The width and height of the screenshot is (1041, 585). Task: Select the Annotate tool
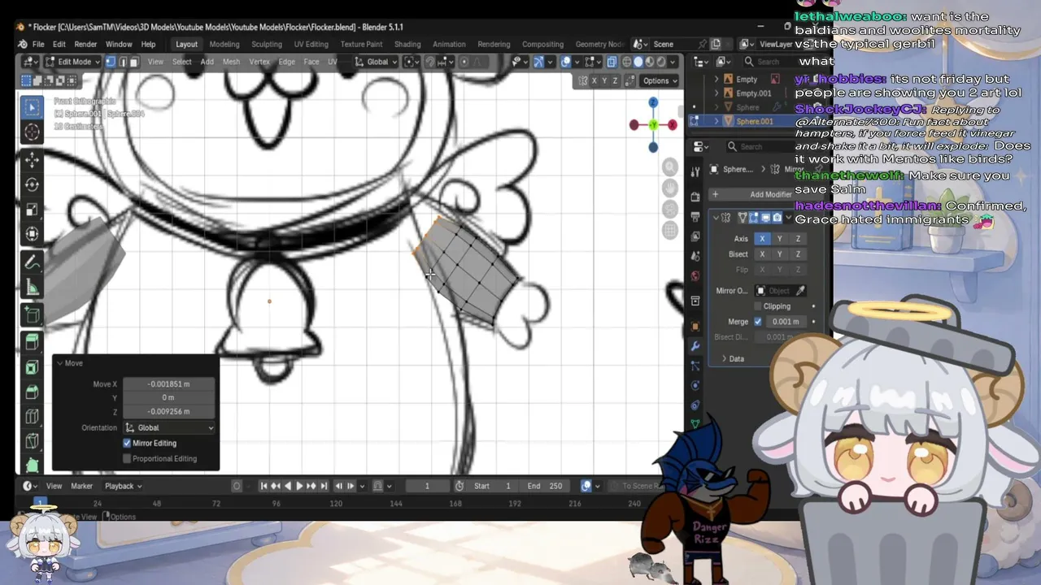(x=33, y=262)
